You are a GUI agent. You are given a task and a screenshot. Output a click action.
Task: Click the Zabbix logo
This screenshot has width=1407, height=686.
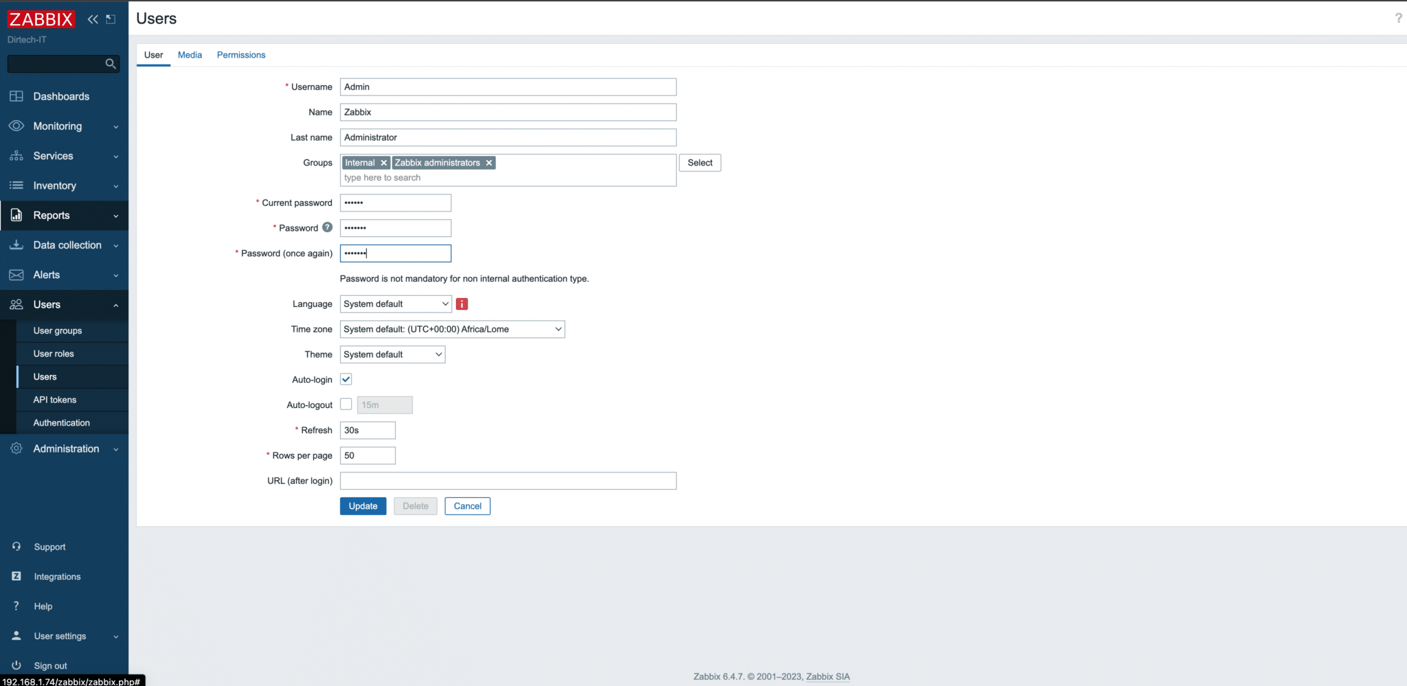[41, 19]
